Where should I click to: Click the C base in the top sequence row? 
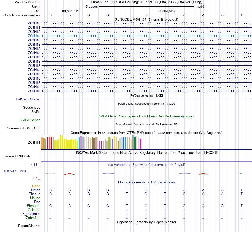(x=50, y=15)
